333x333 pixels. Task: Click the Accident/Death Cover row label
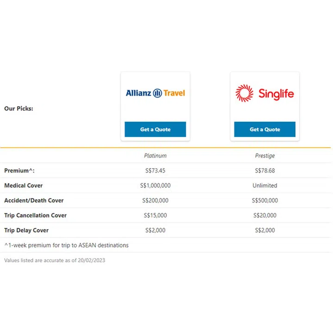point(34,200)
